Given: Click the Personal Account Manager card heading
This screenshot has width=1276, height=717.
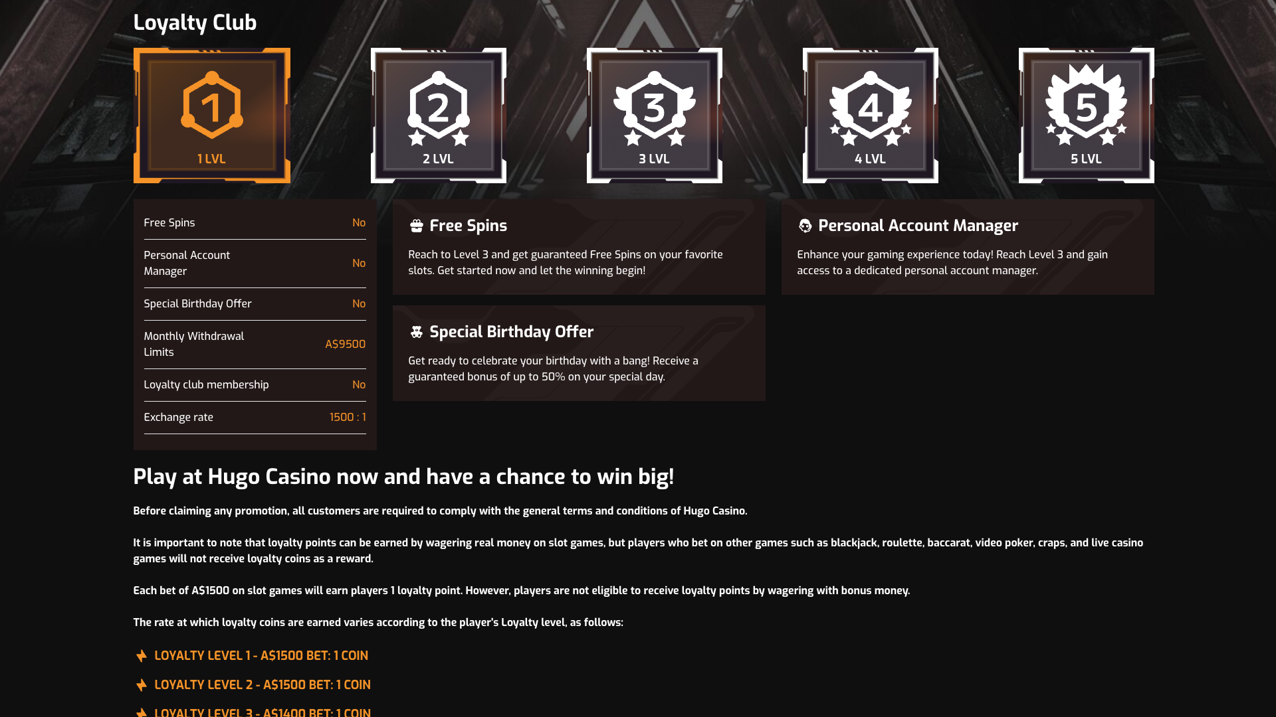Looking at the screenshot, I should coord(918,226).
